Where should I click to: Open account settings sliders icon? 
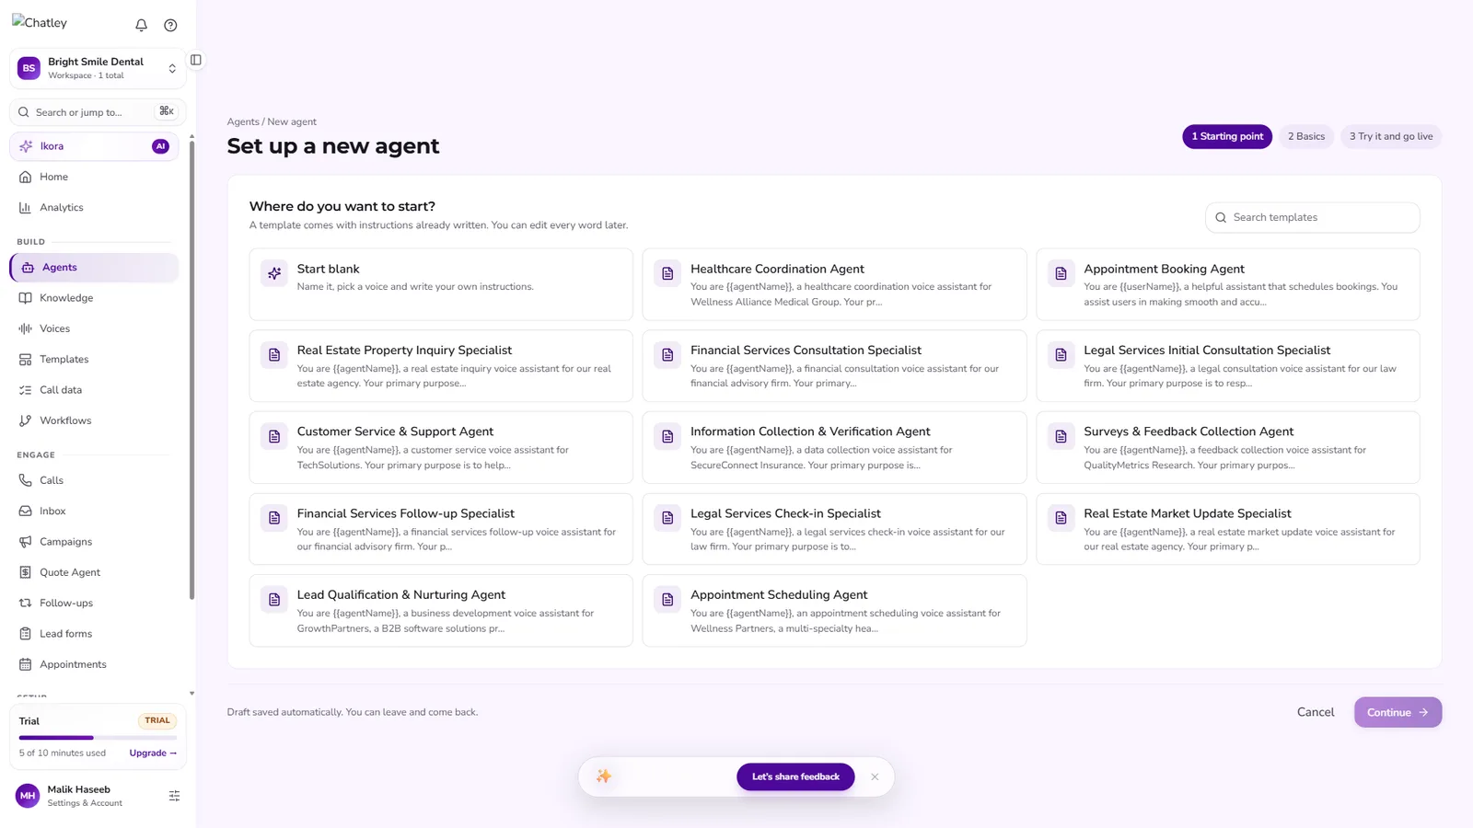174,796
